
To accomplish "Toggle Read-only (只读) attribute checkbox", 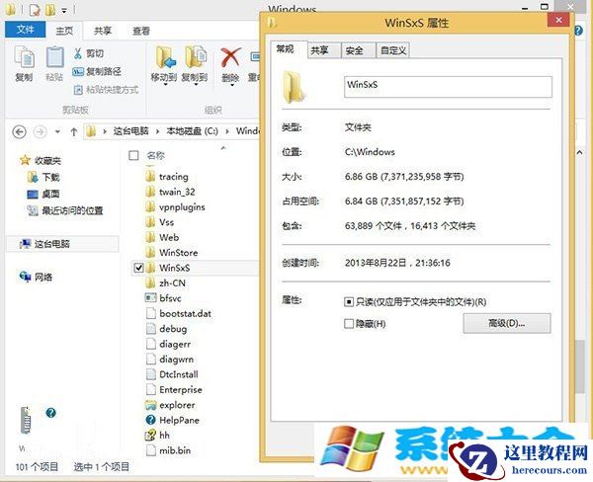I will [x=348, y=301].
